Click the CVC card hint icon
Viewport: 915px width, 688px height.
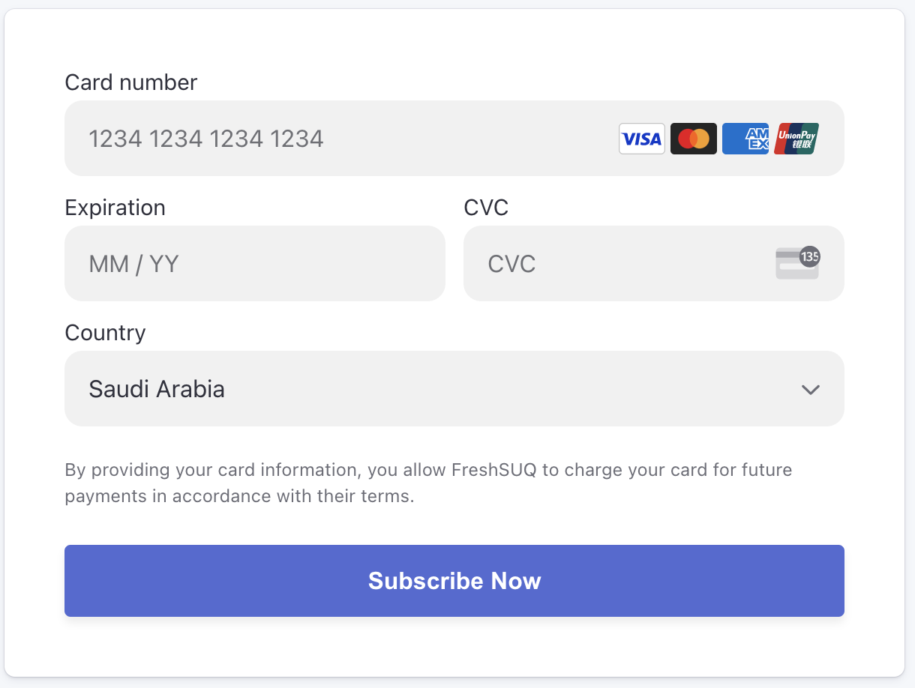click(x=798, y=263)
